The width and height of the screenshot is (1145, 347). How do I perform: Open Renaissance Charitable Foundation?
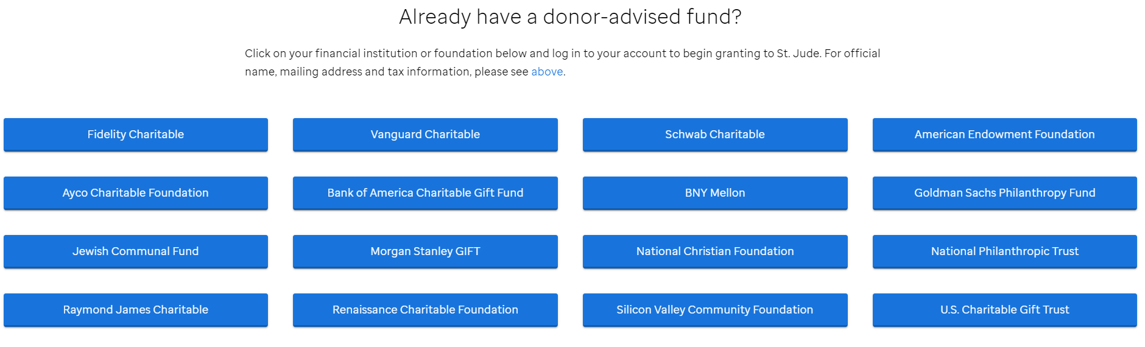[x=425, y=310]
